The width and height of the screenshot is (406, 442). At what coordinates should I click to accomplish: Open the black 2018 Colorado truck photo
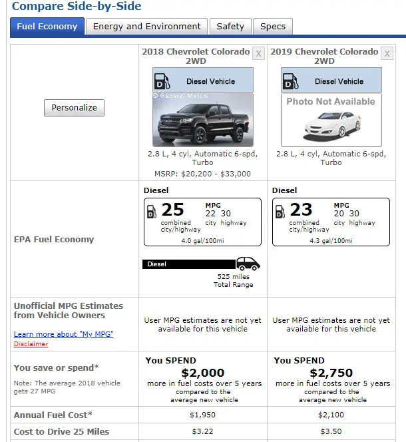[202, 120]
